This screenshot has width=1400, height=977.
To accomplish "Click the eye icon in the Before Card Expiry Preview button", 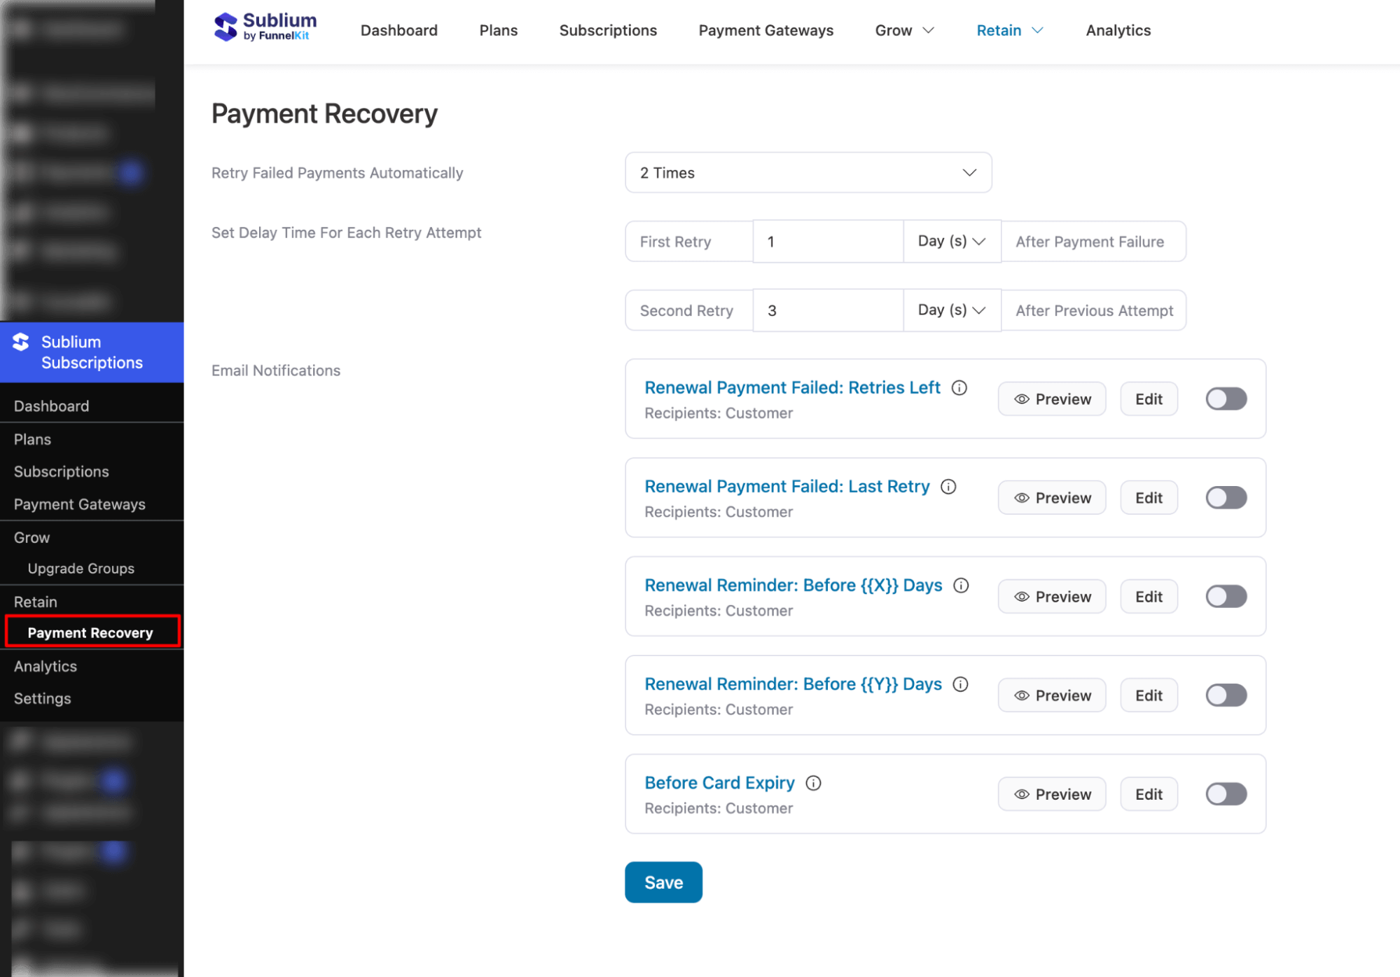I will 1020,794.
